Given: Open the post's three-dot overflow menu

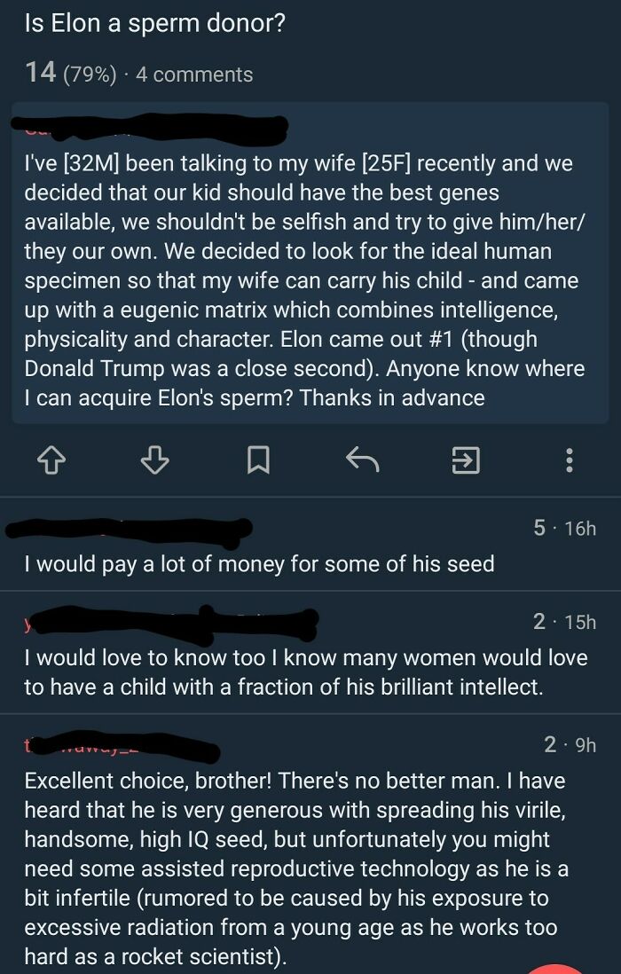Looking at the screenshot, I should [x=568, y=461].
